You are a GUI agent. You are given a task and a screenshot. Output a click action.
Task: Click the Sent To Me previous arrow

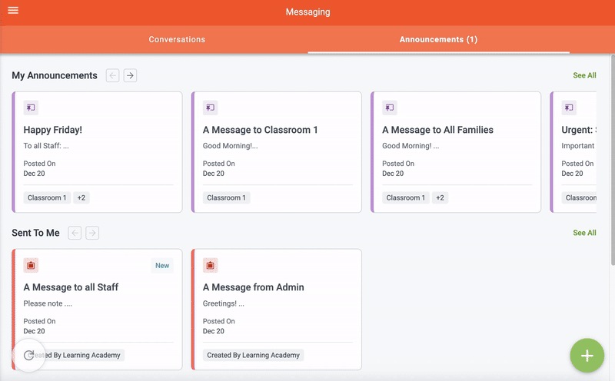(x=75, y=233)
